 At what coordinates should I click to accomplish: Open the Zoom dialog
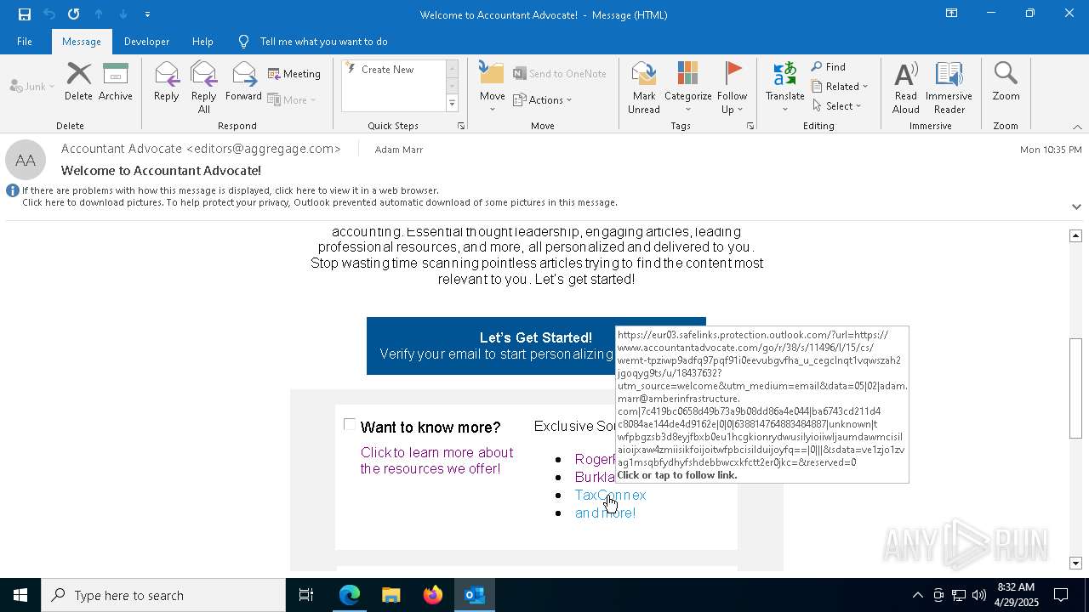(x=1006, y=82)
